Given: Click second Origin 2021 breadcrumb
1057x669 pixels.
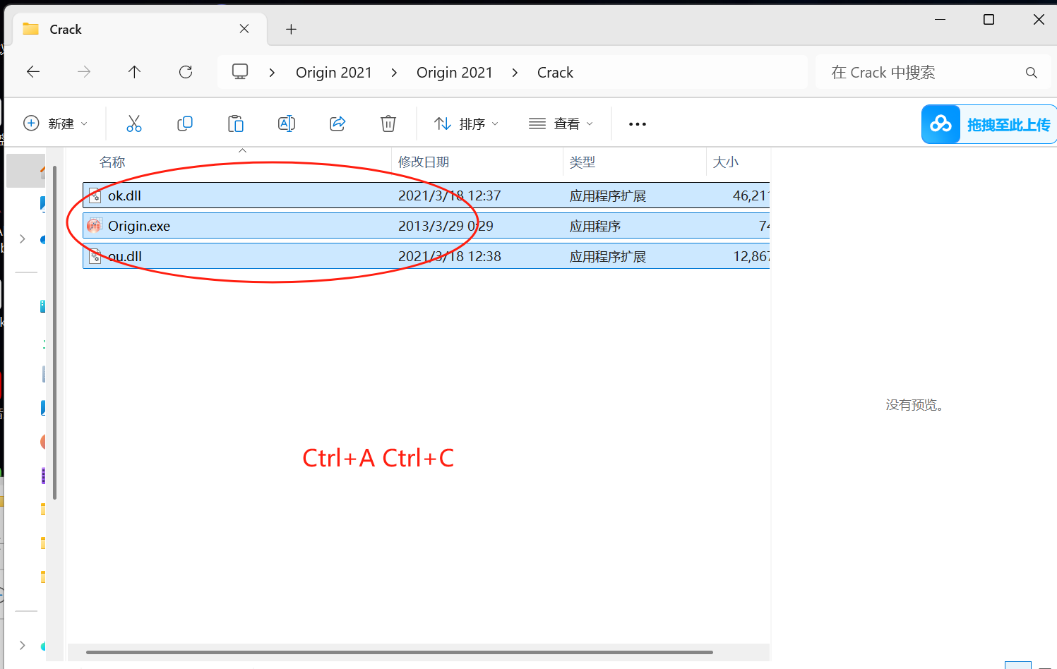Looking at the screenshot, I should click(455, 73).
